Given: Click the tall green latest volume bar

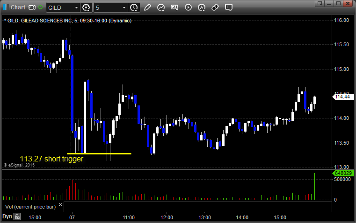Looking at the screenshot, I should click(x=314, y=187).
